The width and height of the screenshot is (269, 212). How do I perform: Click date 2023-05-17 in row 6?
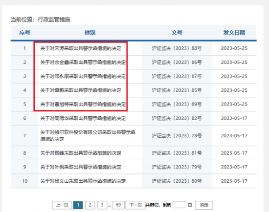(234, 118)
